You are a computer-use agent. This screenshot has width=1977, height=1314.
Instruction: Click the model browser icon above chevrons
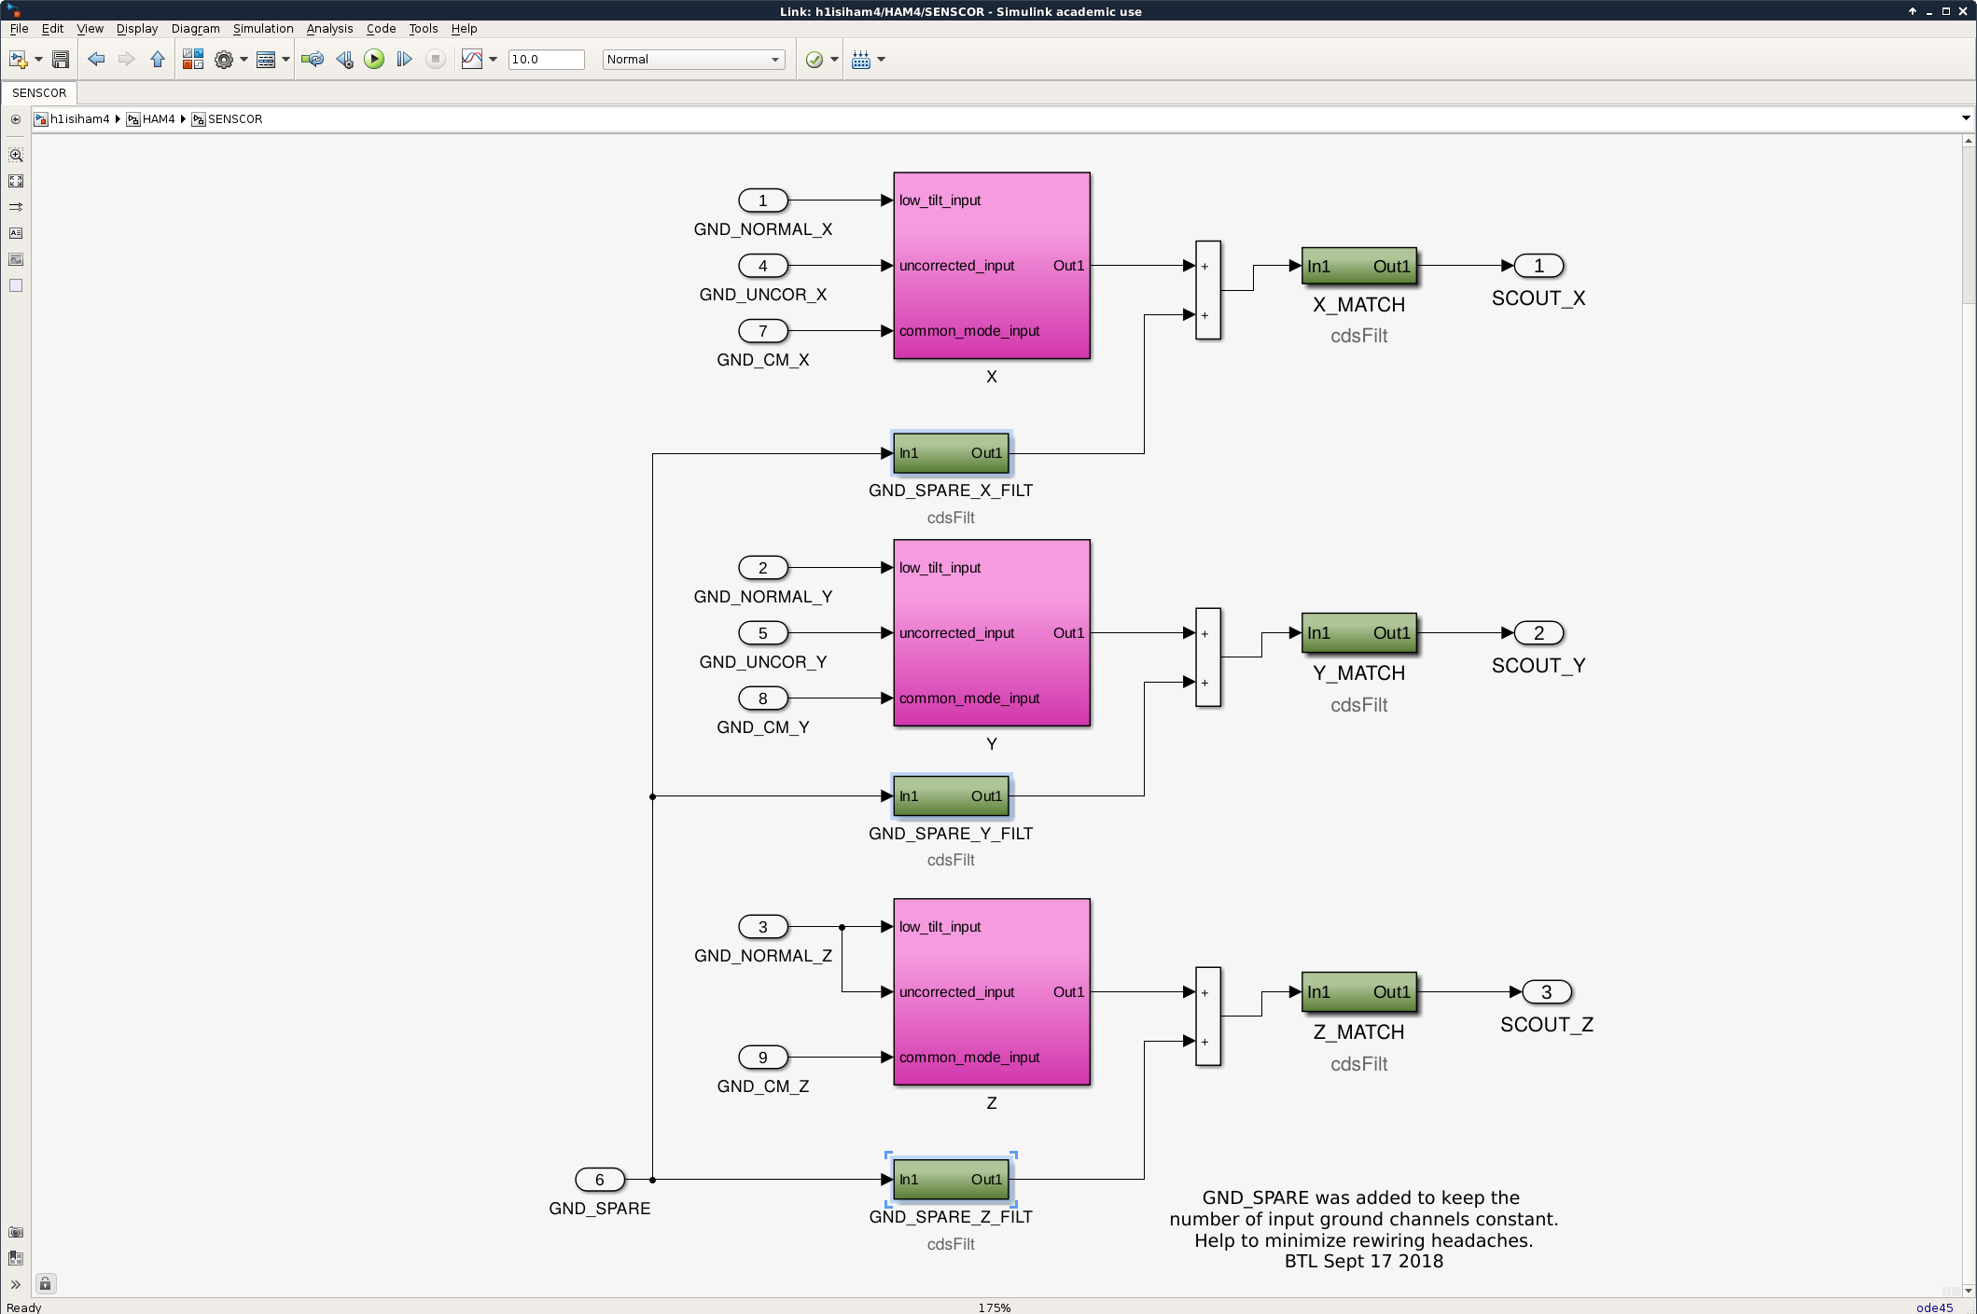pos(16,1258)
